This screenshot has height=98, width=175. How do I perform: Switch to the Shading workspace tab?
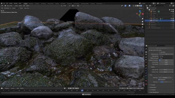point(57,4)
